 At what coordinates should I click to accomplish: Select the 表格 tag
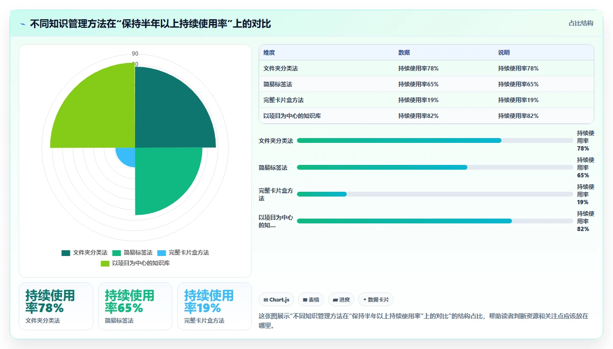tap(311, 300)
